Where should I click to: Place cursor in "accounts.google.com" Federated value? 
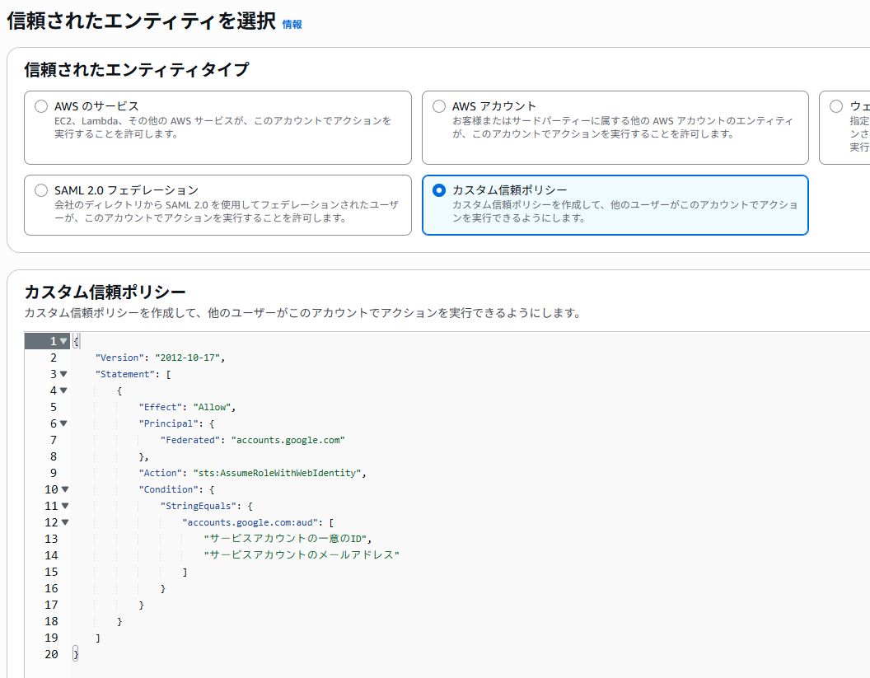pos(288,440)
